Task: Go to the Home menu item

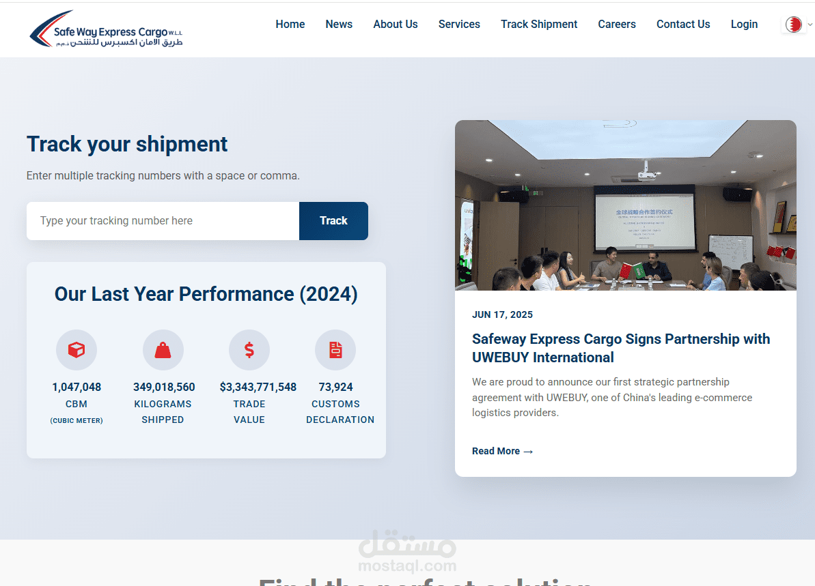Action: tap(290, 25)
